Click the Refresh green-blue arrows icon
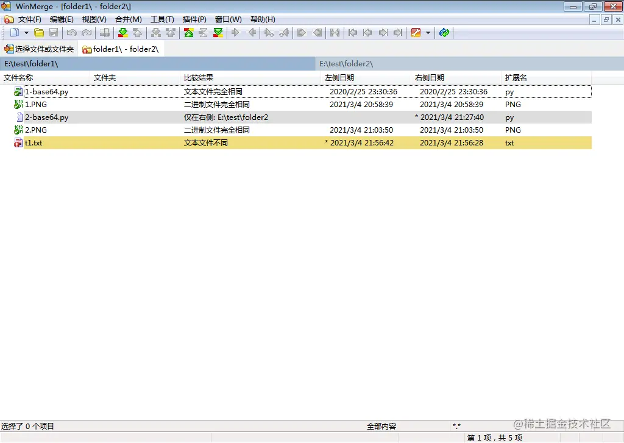This screenshot has width=624, height=443. 444,33
